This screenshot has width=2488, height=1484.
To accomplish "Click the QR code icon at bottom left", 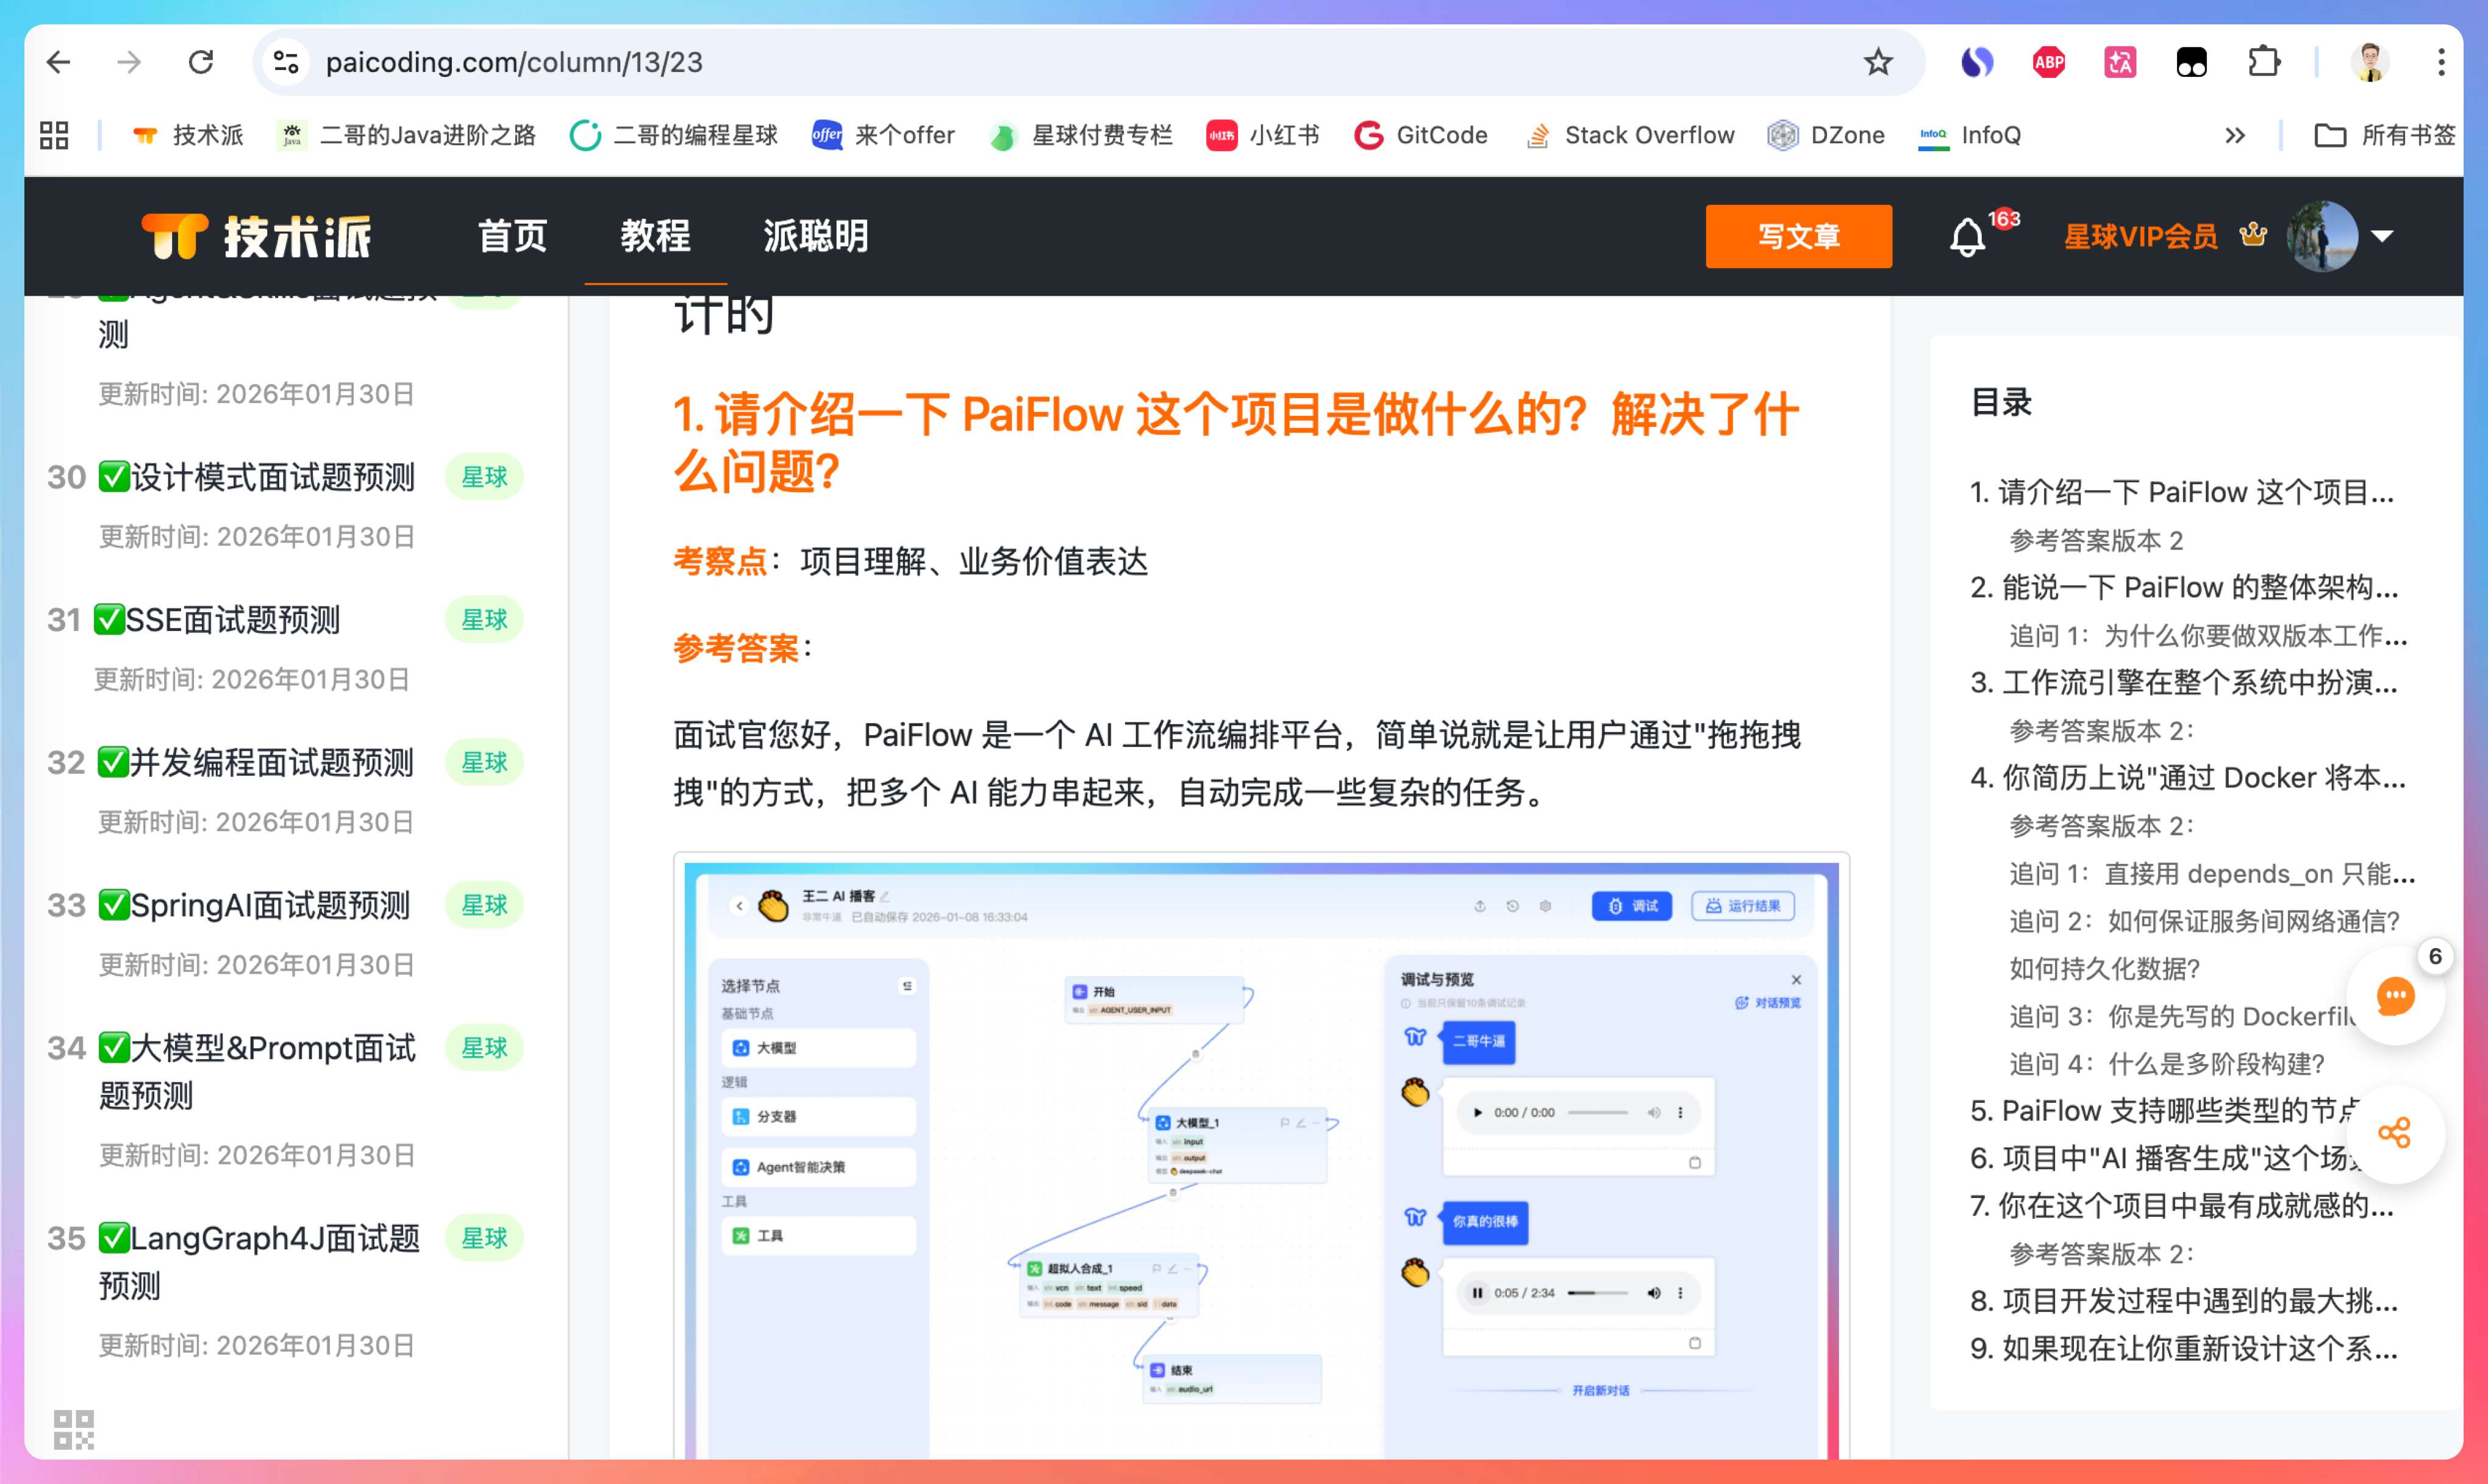I will click(73, 1429).
